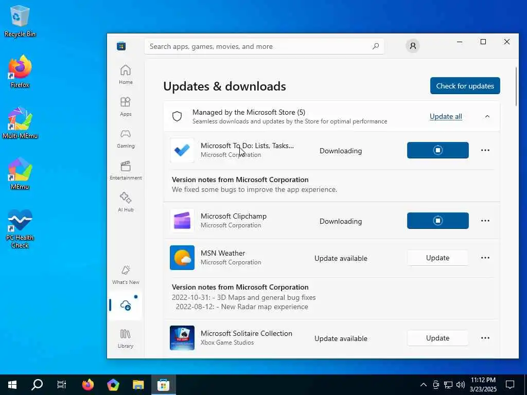The height and width of the screenshot is (395, 527).
Task: Select Entertainment in the sidebar
Action: 126,170
